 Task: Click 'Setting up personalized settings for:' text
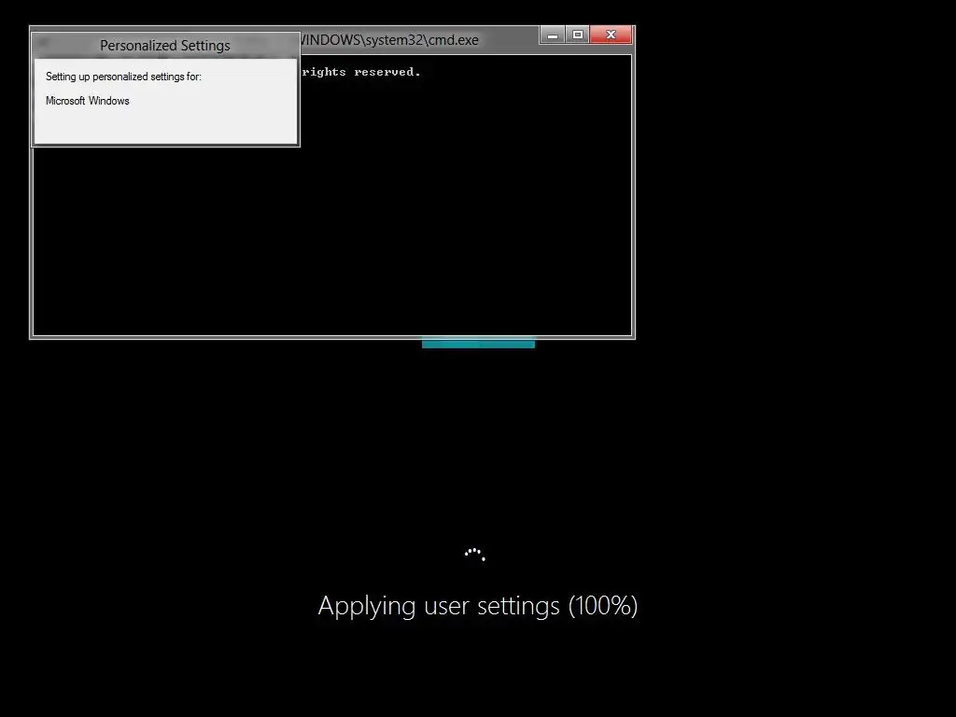(123, 77)
